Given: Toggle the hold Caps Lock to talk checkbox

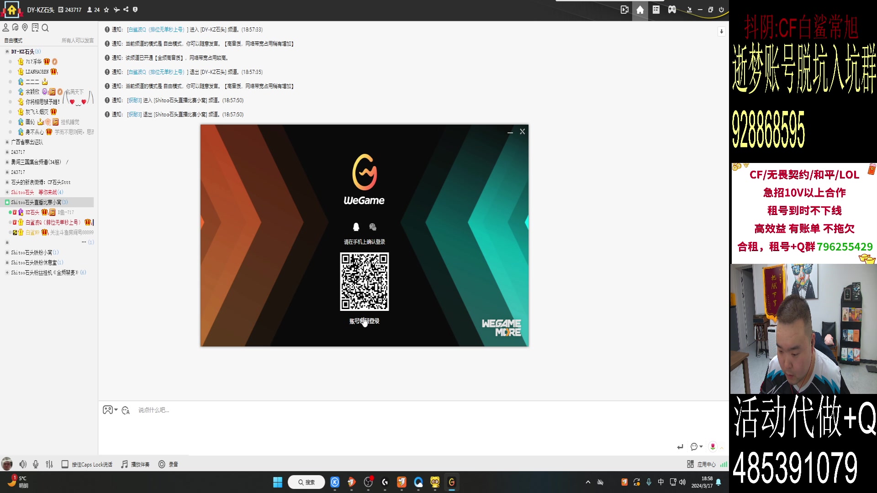Looking at the screenshot, I should point(65,464).
